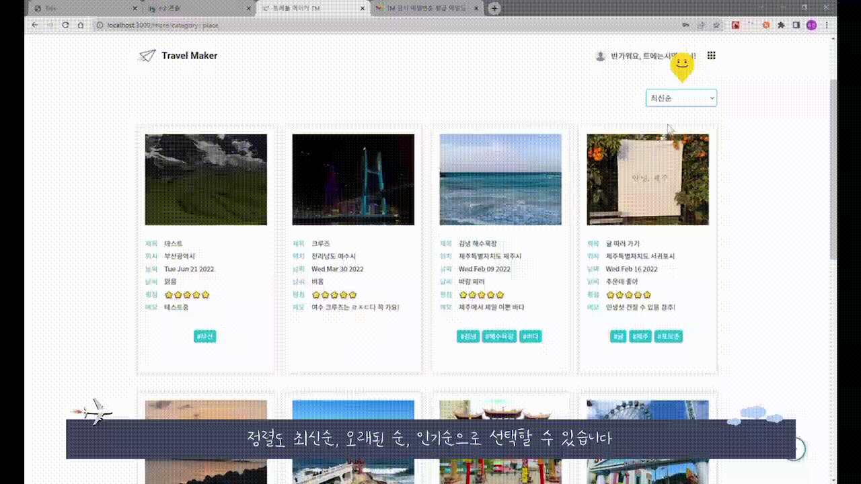This screenshot has height=484, width=861.
Task: Switch to the second browser tab
Action: (x=199, y=8)
